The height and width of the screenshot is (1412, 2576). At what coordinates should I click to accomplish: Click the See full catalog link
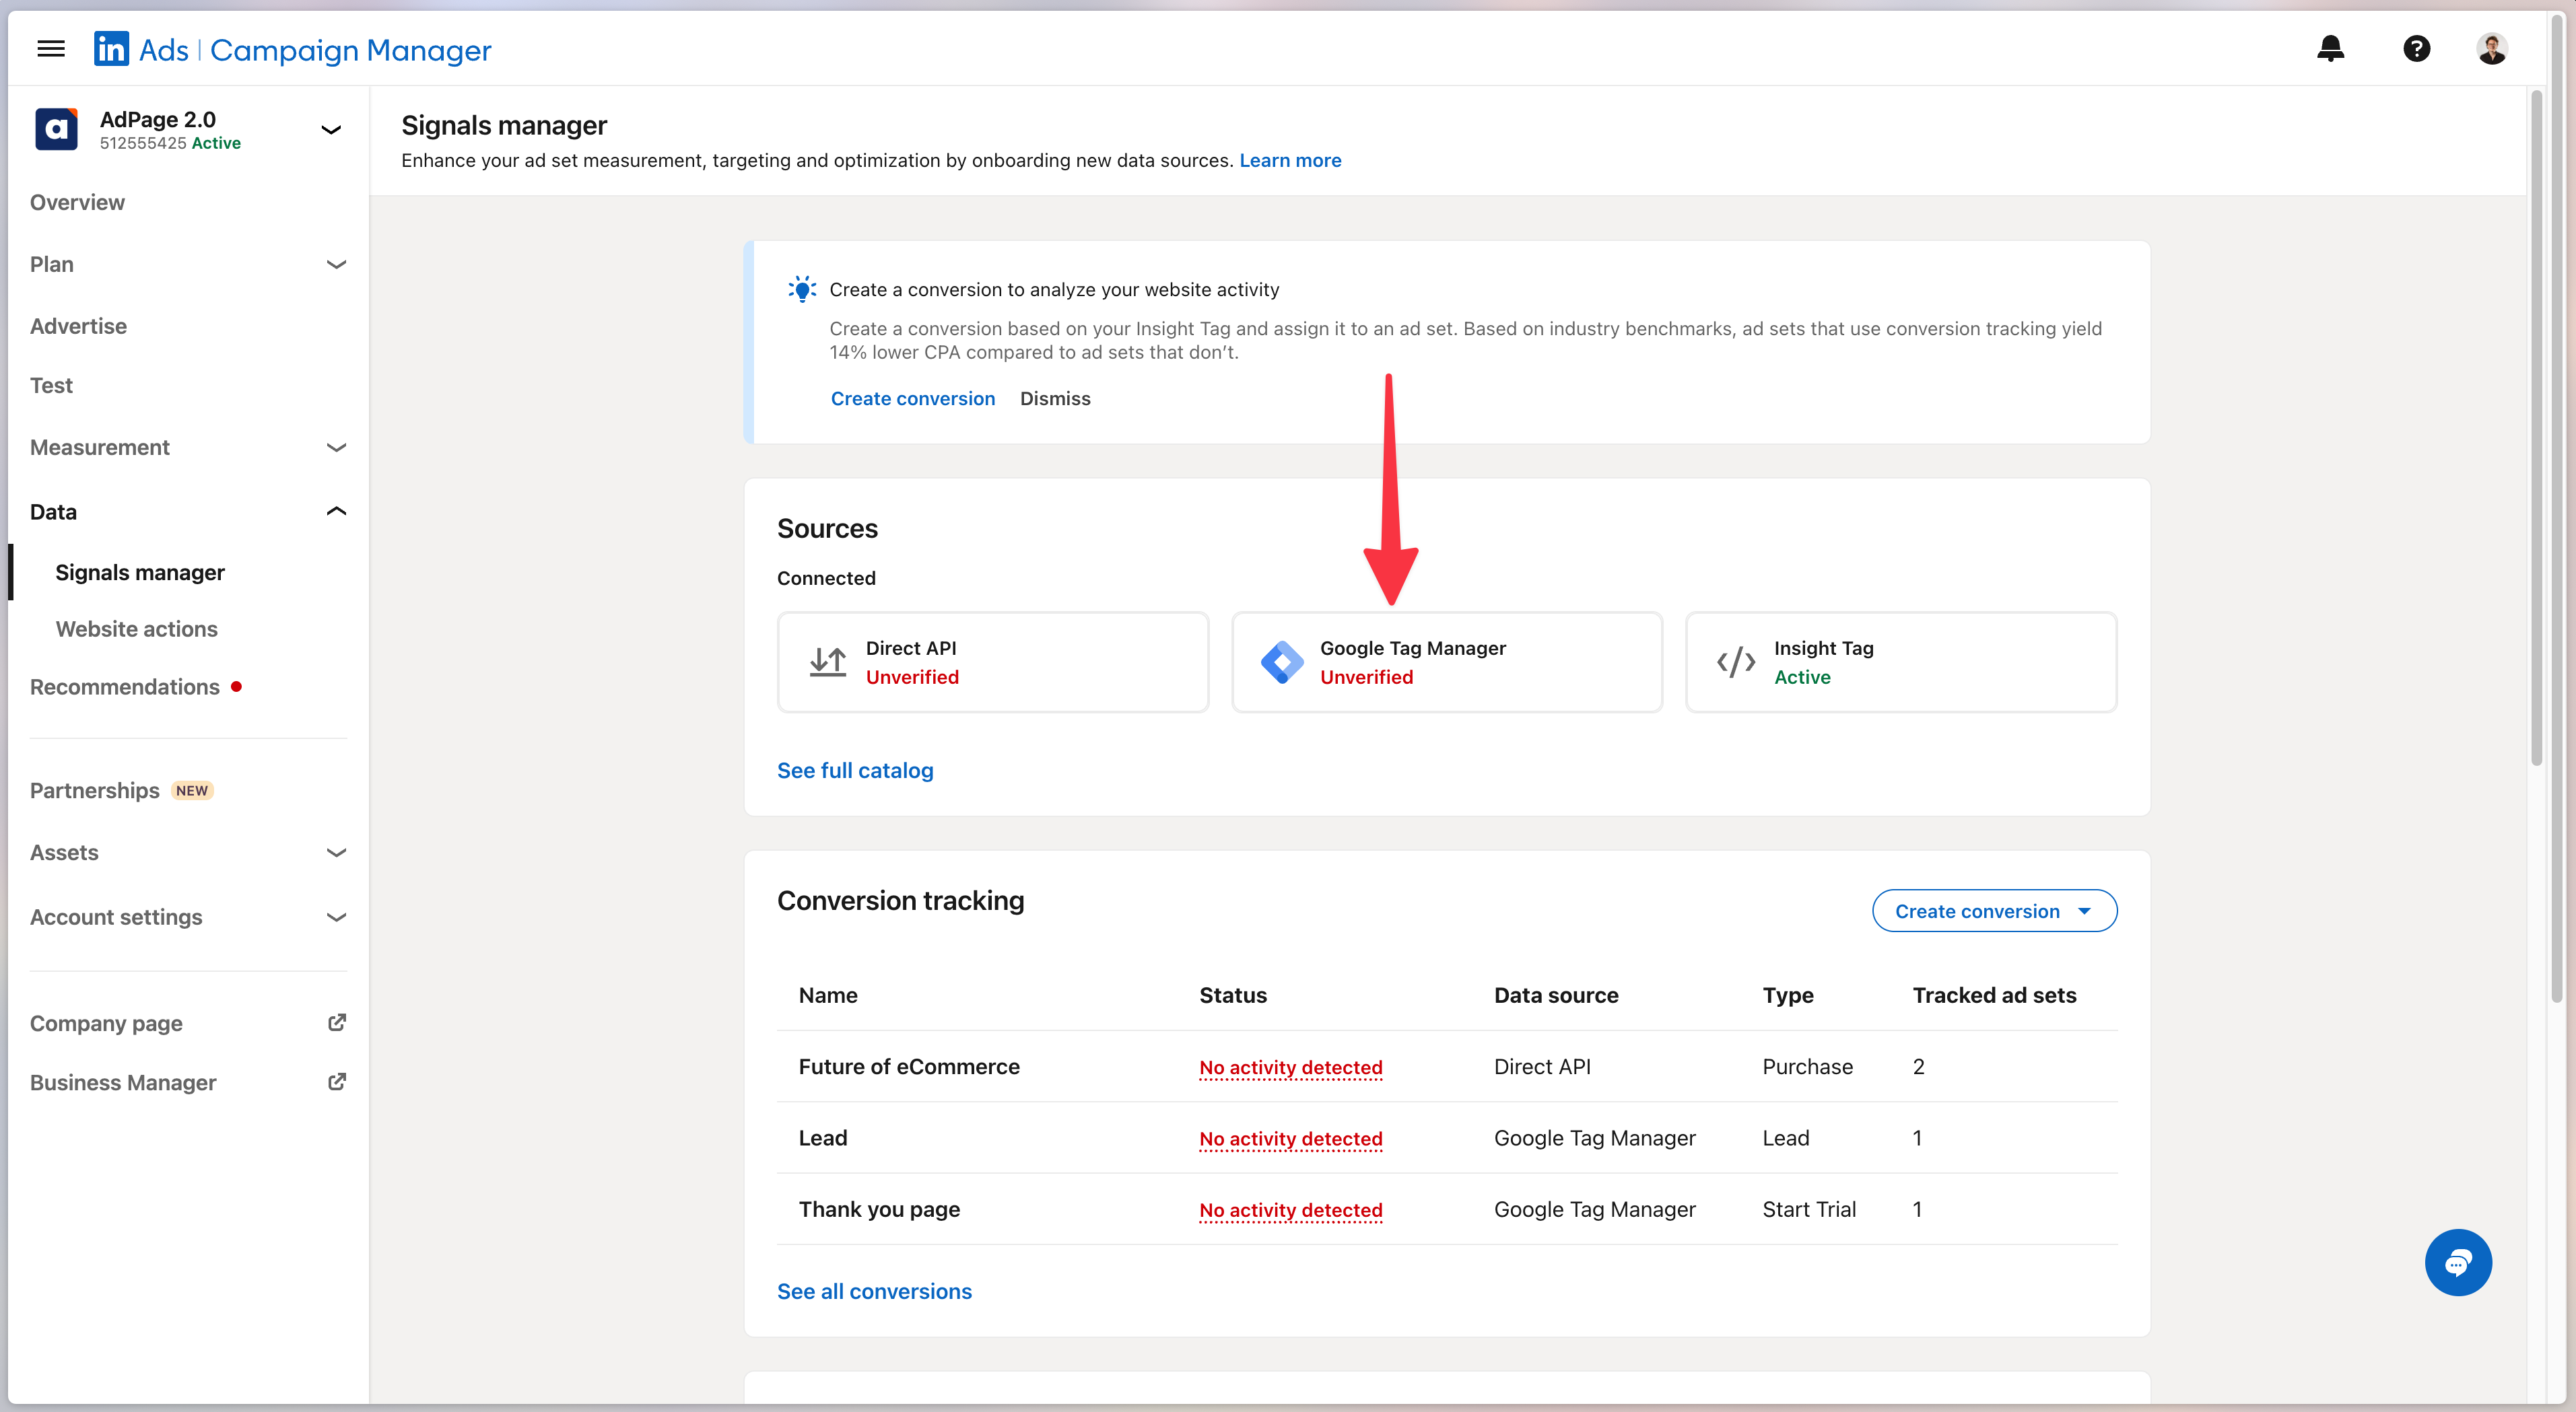pos(855,771)
